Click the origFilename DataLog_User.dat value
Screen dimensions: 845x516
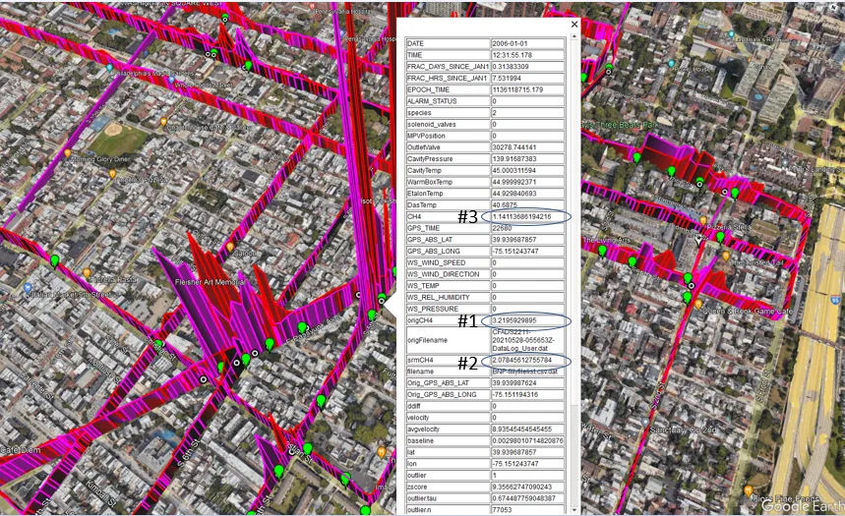[527, 340]
